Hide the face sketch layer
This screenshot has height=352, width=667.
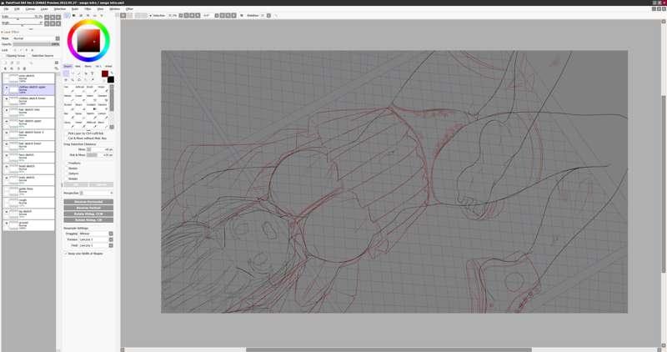pos(7,155)
